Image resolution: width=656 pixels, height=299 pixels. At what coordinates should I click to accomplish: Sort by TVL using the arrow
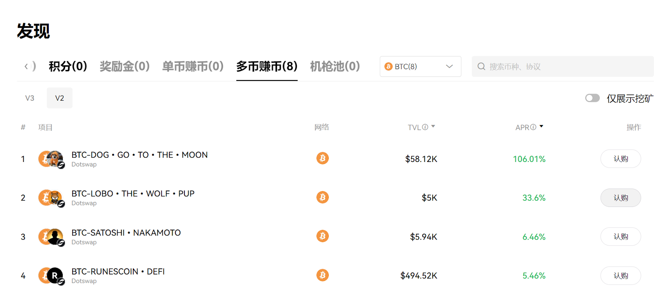coord(433,126)
